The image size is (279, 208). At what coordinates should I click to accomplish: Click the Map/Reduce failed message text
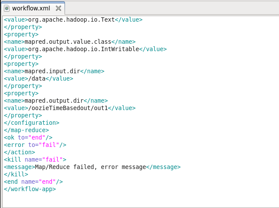[x=91, y=167]
